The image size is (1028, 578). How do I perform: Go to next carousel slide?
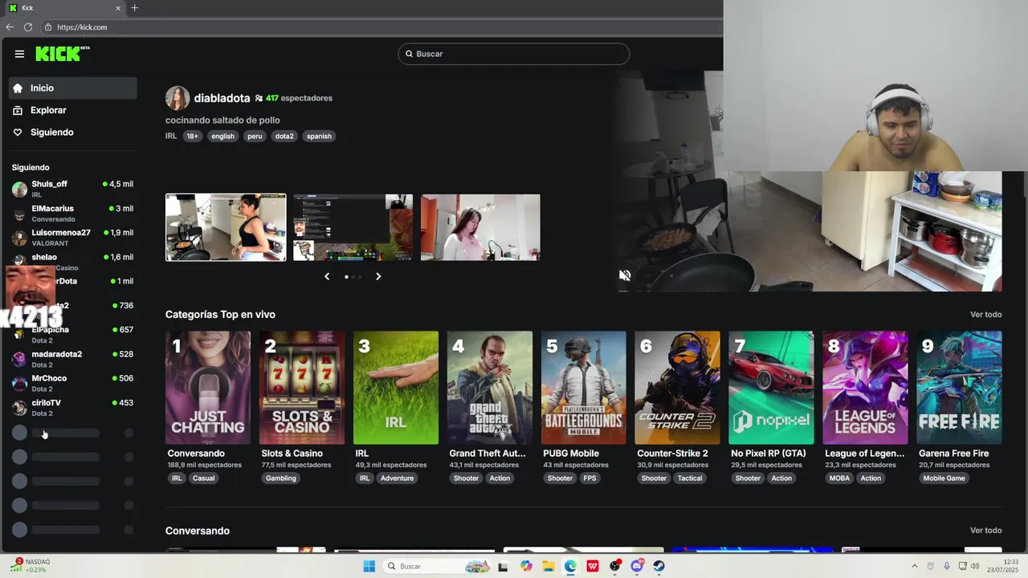point(378,276)
